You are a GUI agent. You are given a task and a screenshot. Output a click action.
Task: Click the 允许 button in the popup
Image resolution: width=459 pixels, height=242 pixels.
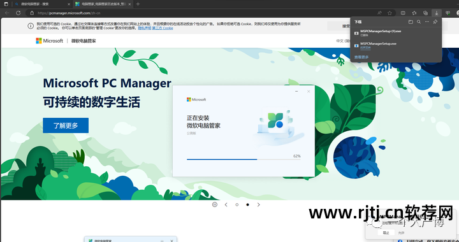401,232
